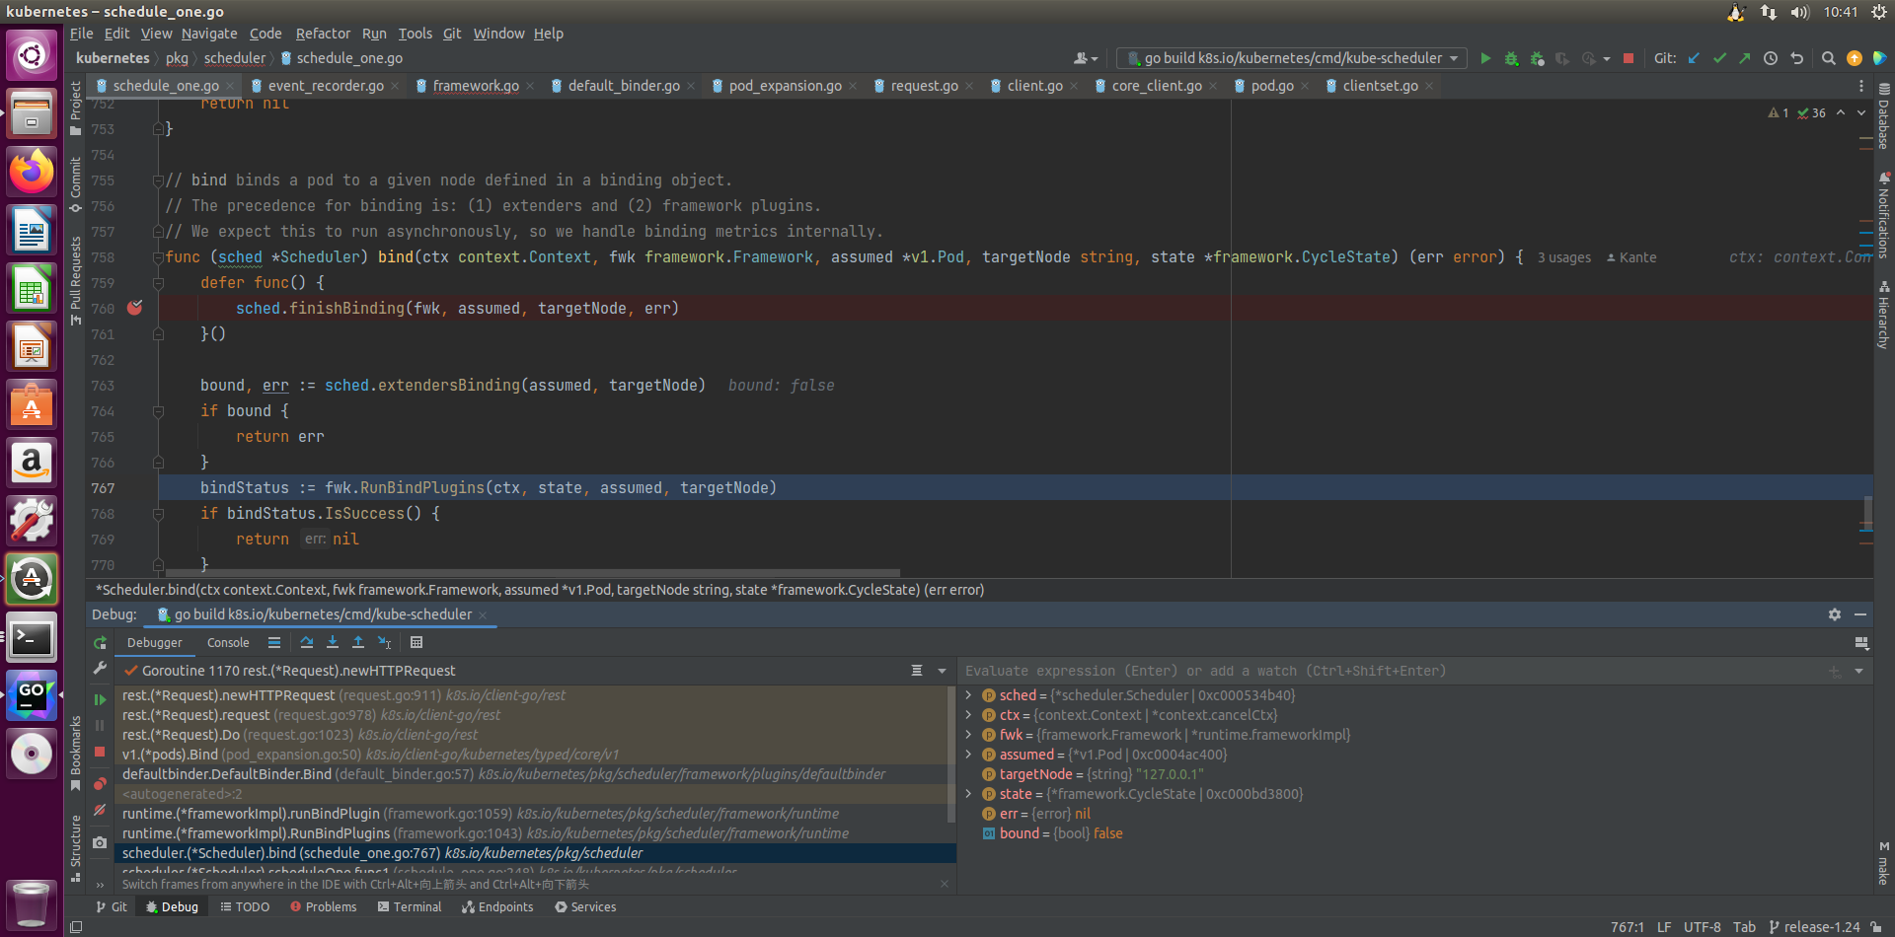Resume program in the debug sidebar
Image resolution: width=1895 pixels, height=937 pixels.
[100, 699]
